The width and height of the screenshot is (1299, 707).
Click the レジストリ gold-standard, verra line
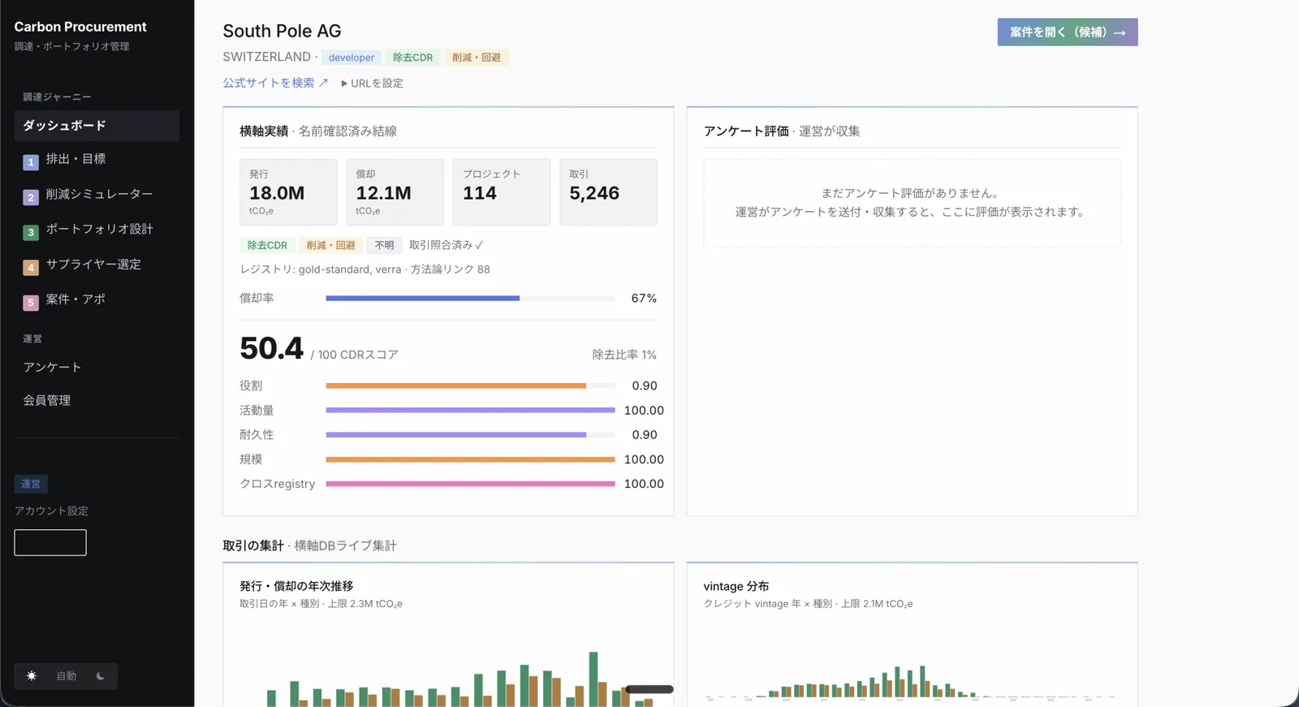[365, 269]
